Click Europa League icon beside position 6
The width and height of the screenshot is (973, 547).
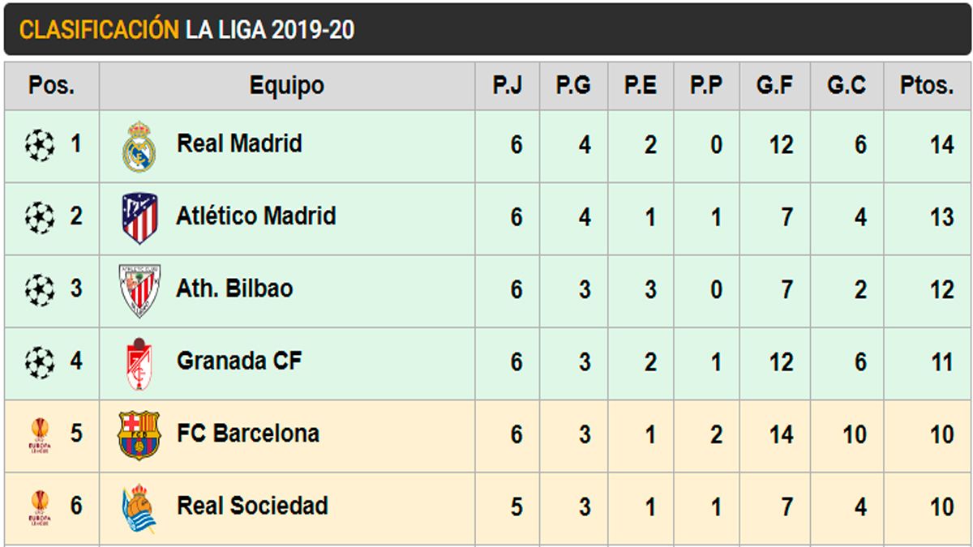point(40,508)
